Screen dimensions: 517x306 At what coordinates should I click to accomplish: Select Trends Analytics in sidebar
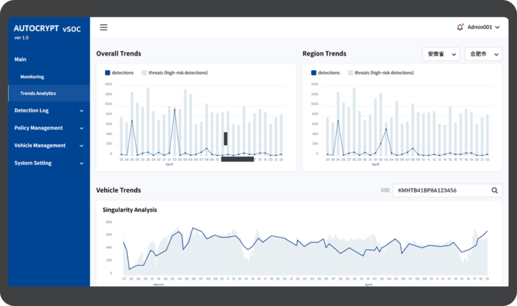38,93
